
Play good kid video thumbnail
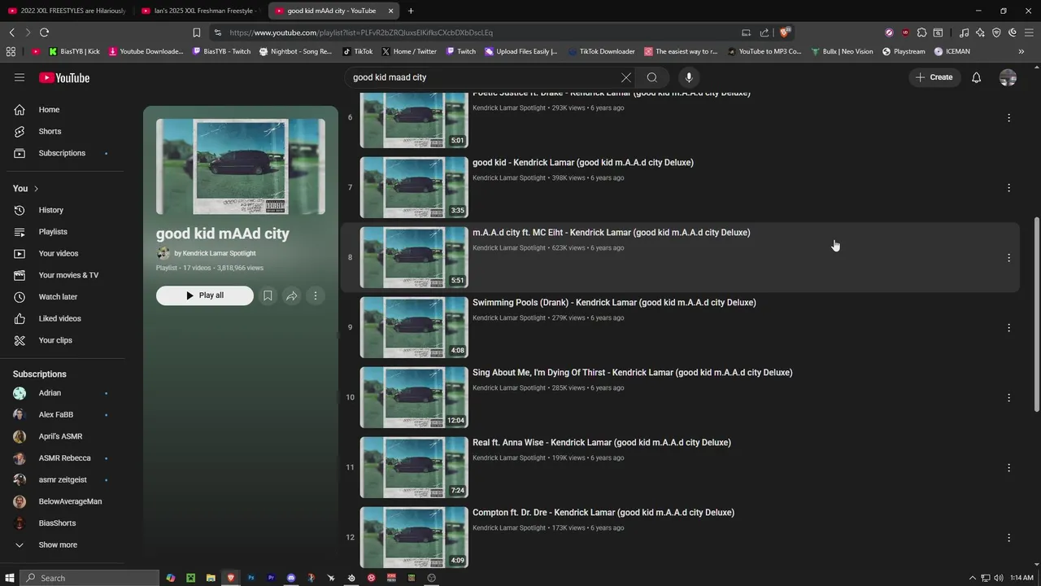(x=414, y=187)
